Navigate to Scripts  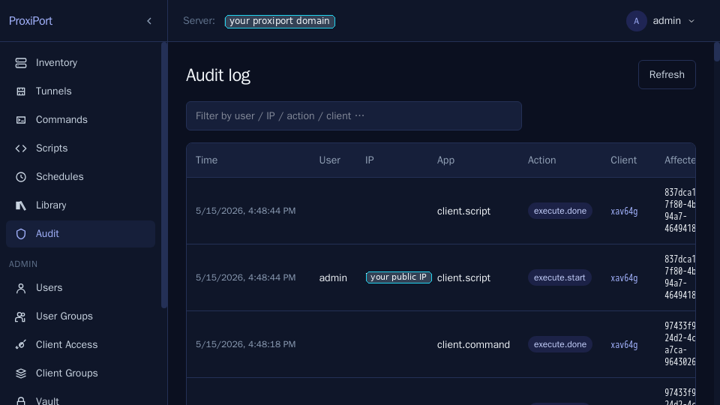tap(80, 148)
